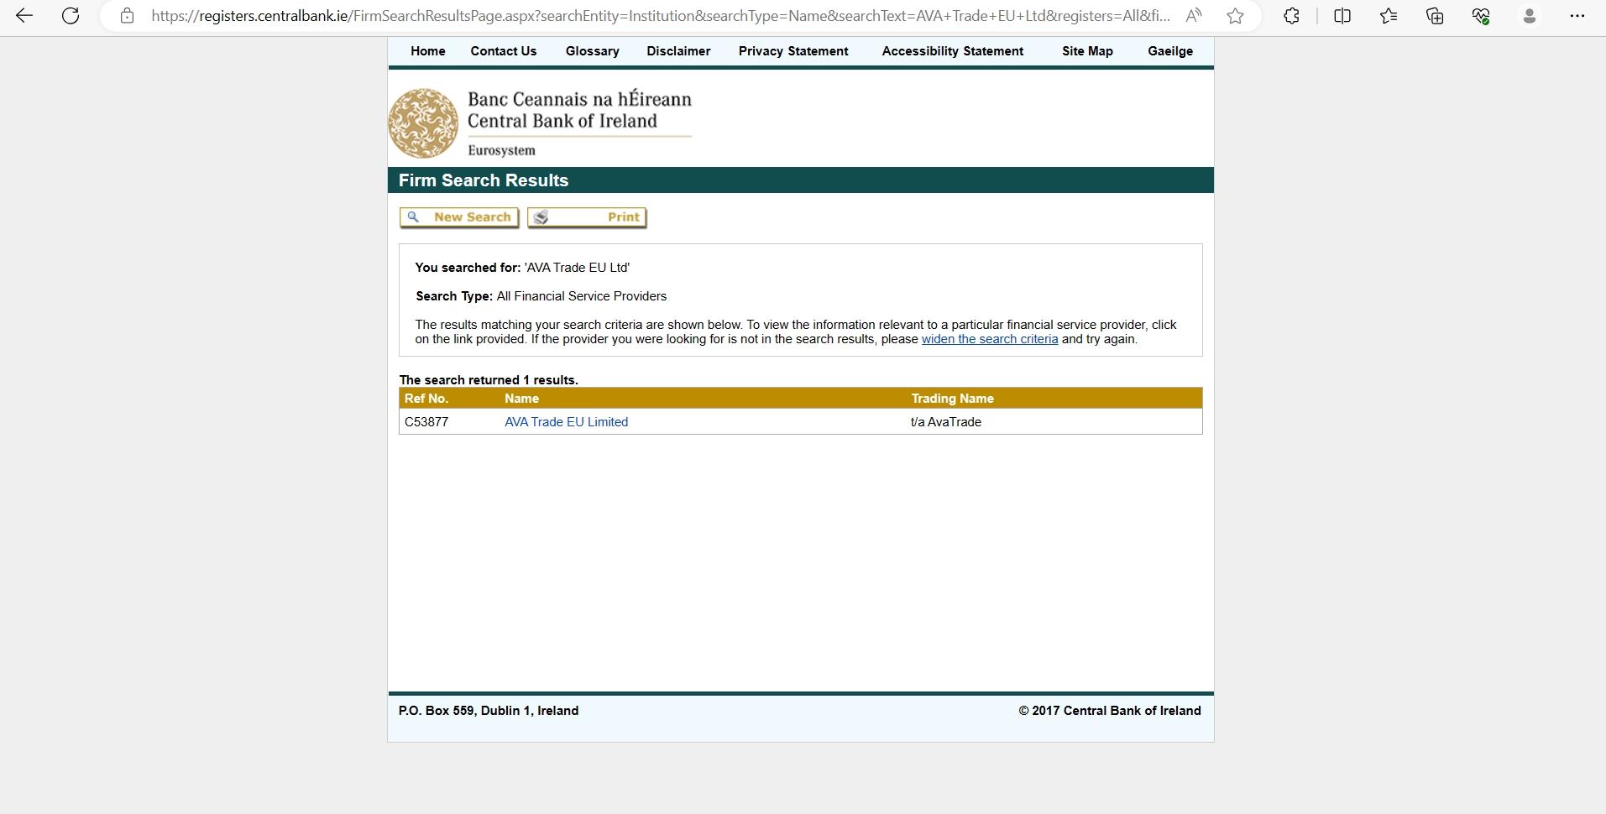Select trading name t/a AvaTrade
Image resolution: width=1606 pixels, height=814 pixels.
[946, 422]
